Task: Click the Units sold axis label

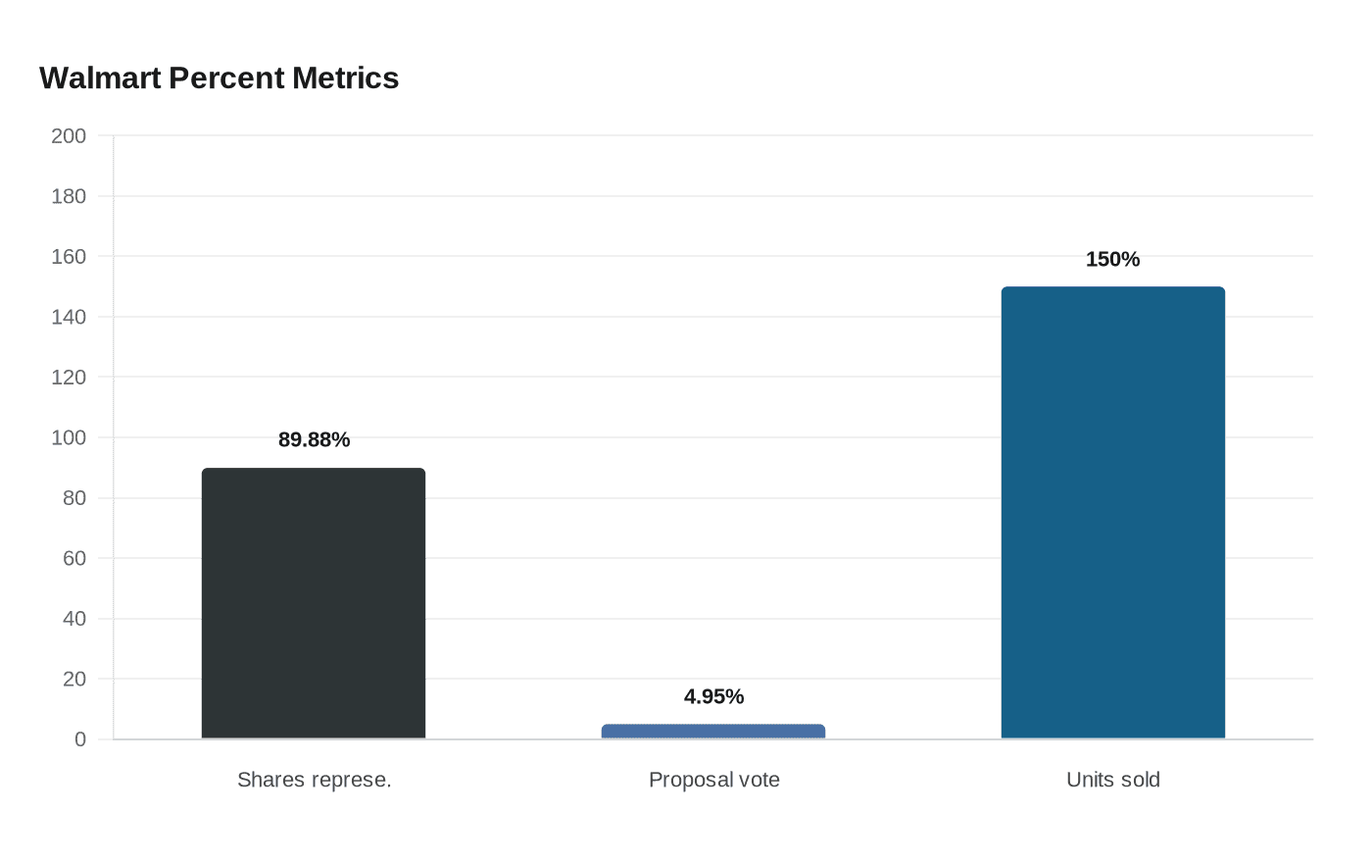Action: (x=1113, y=780)
